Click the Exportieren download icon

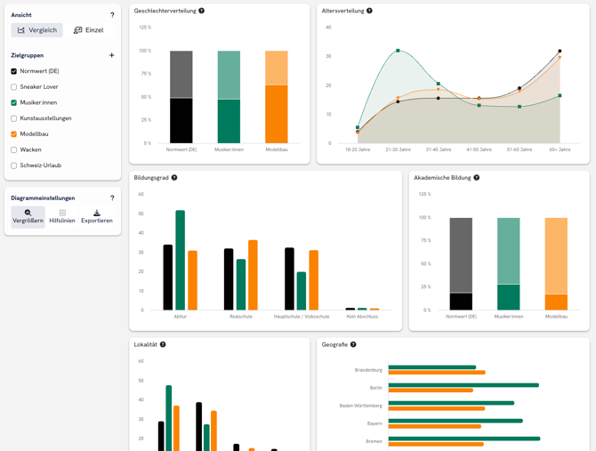click(97, 213)
